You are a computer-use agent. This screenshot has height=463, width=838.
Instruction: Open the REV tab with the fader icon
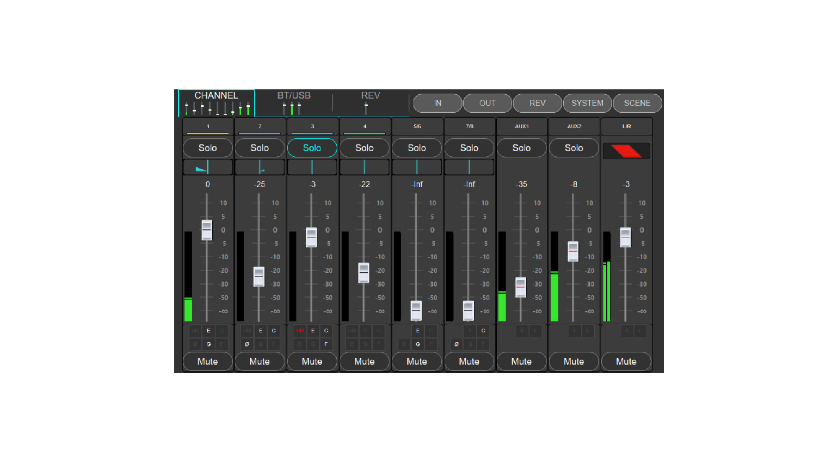point(370,102)
